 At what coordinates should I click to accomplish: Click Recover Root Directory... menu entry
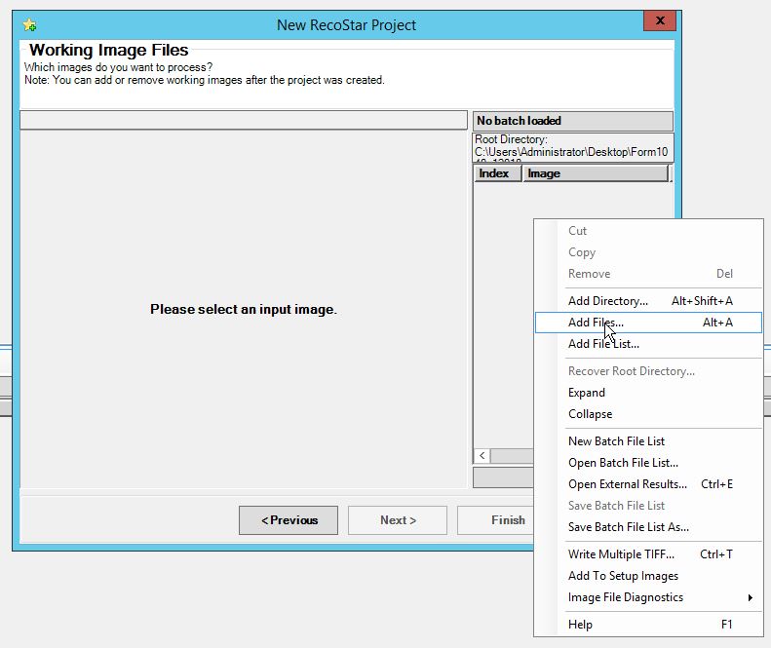(x=648, y=371)
